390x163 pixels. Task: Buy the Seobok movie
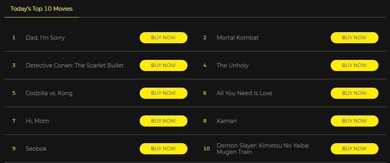163,149
